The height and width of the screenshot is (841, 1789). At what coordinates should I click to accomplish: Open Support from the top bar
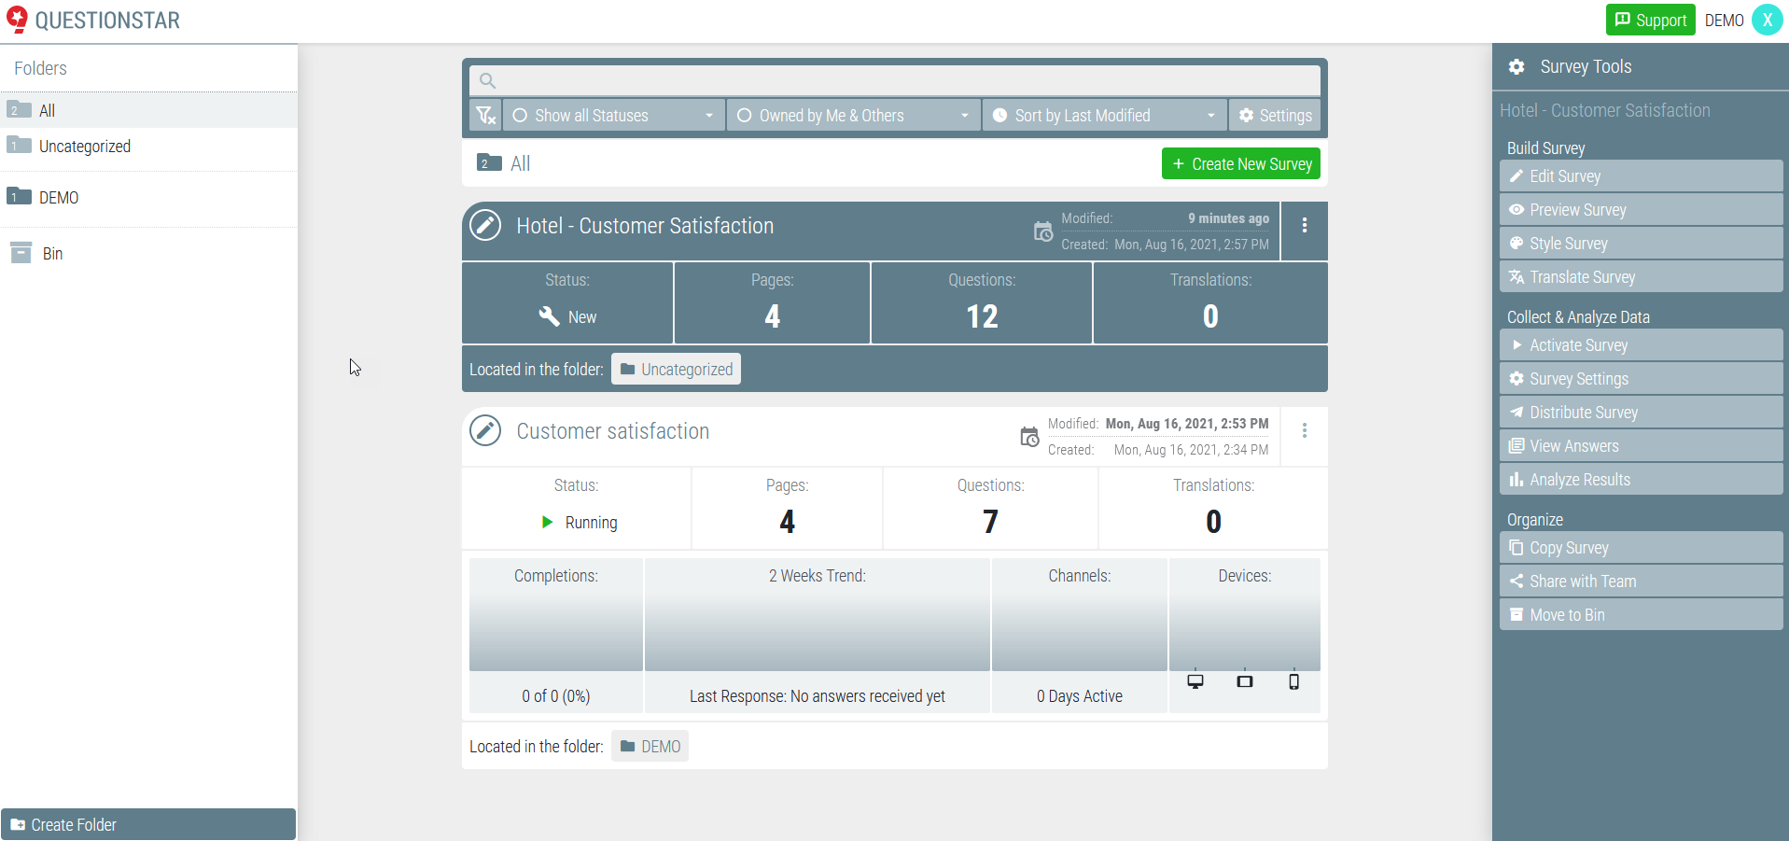tap(1650, 20)
